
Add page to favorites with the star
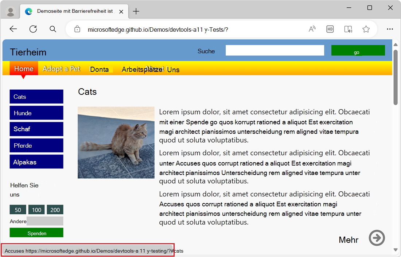click(x=366, y=29)
